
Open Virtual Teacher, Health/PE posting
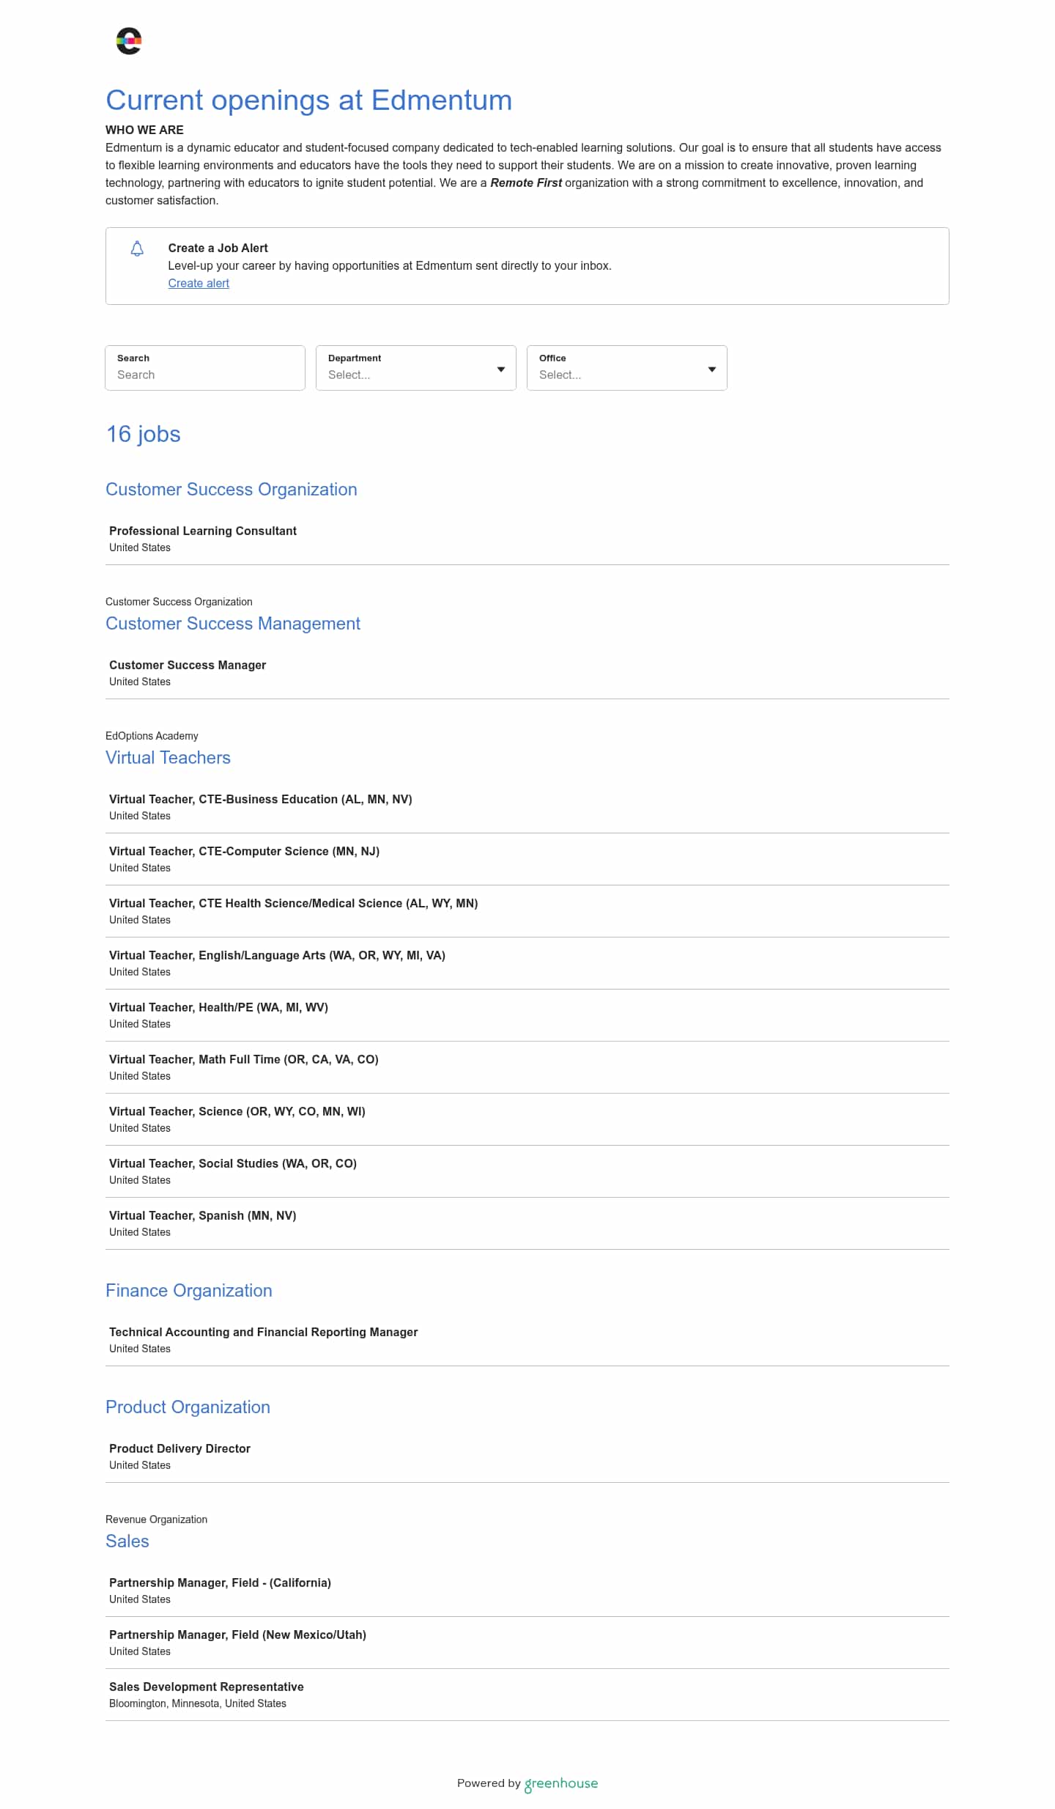527,1015
